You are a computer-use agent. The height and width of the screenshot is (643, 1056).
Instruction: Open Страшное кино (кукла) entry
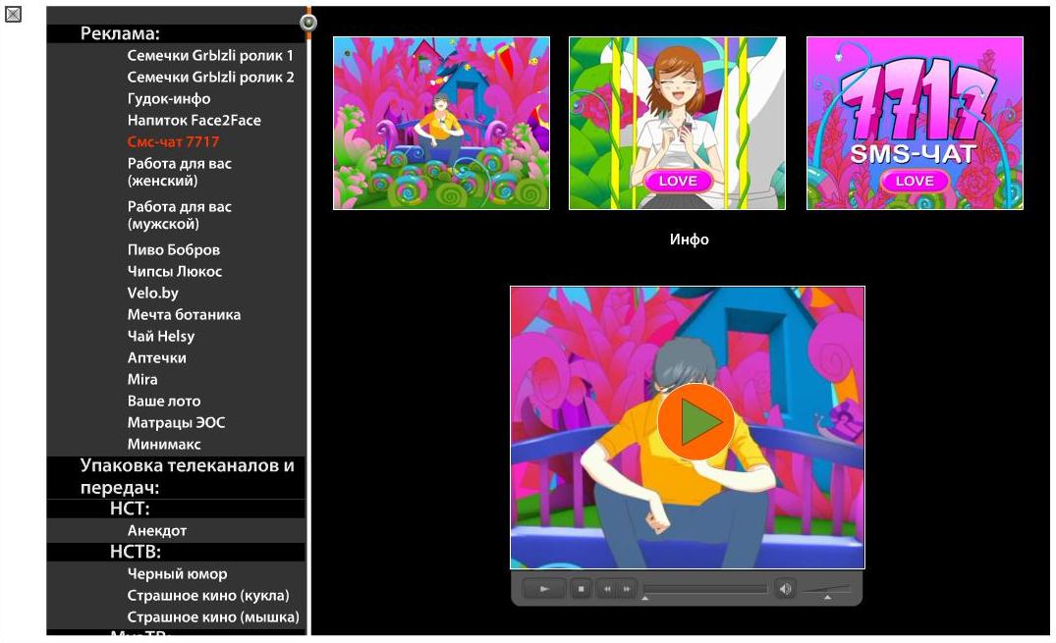[x=208, y=595]
